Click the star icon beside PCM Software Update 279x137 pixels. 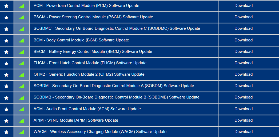click(x=6, y=6)
